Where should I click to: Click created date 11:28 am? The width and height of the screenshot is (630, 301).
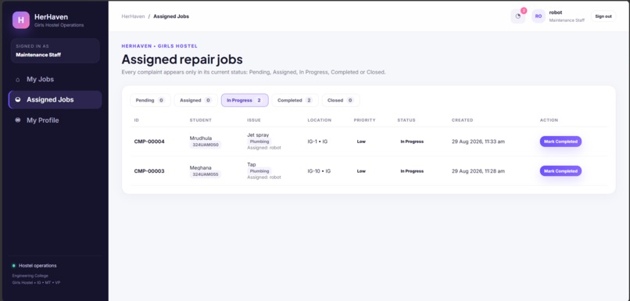(478, 170)
